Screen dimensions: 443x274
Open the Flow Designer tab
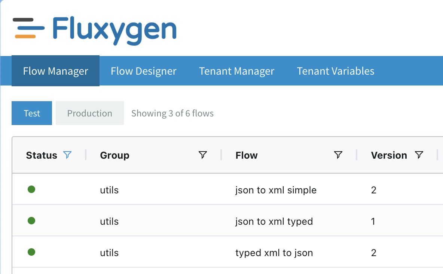[143, 71]
